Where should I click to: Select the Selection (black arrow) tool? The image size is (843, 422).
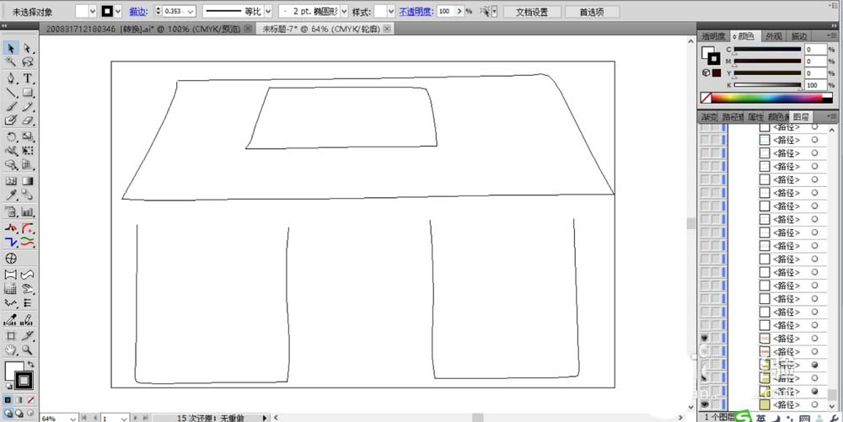click(11, 48)
